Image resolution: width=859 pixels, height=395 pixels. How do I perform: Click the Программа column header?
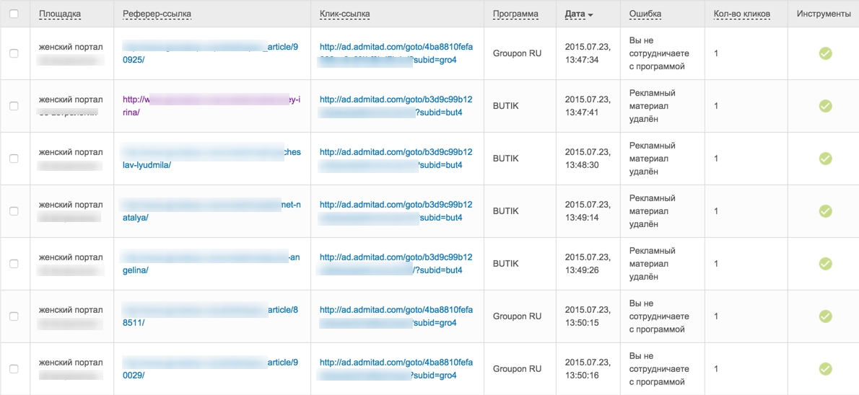515,14
